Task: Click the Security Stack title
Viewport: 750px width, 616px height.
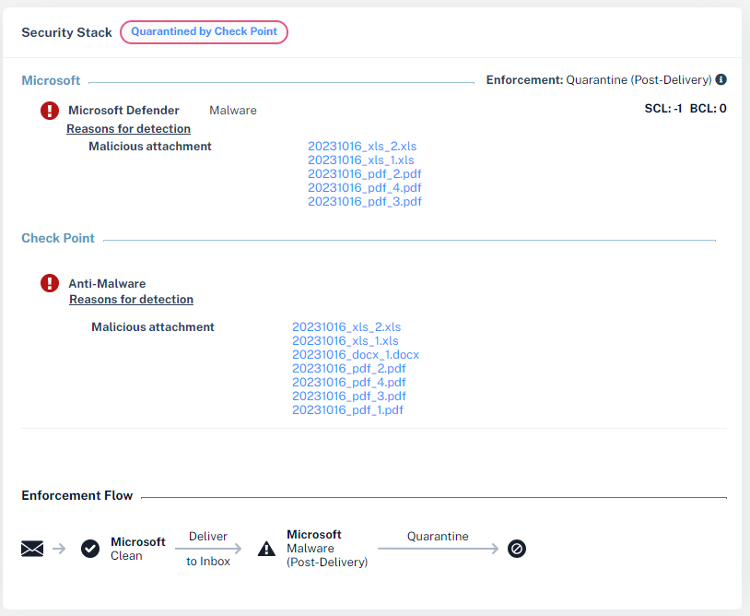Action: (x=66, y=32)
